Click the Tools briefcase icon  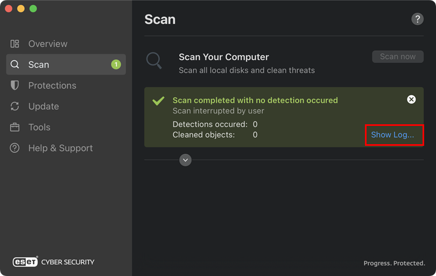(x=15, y=128)
